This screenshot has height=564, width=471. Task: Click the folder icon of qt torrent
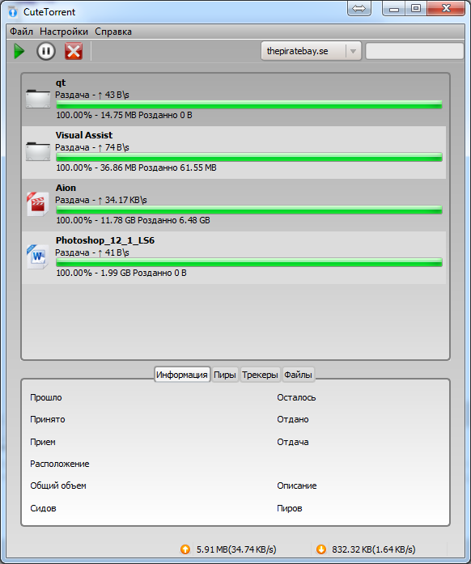point(38,99)
